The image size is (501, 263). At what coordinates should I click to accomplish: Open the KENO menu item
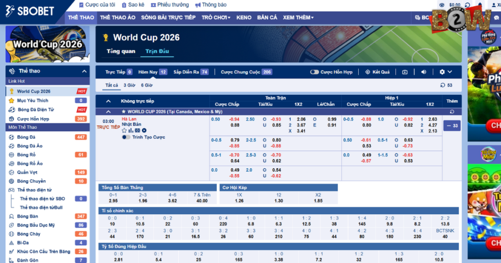(x=244, y=18)
